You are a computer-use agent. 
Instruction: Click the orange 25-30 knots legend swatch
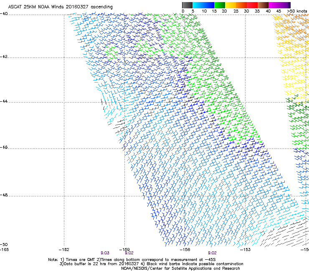(241, 5)
